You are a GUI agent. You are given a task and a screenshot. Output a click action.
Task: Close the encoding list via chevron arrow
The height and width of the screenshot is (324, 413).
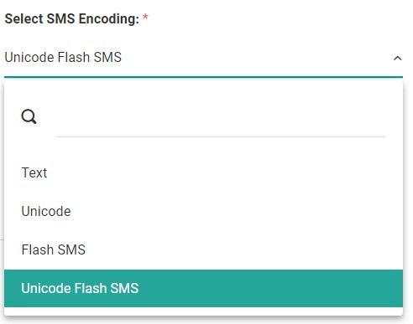coord(397,58)
